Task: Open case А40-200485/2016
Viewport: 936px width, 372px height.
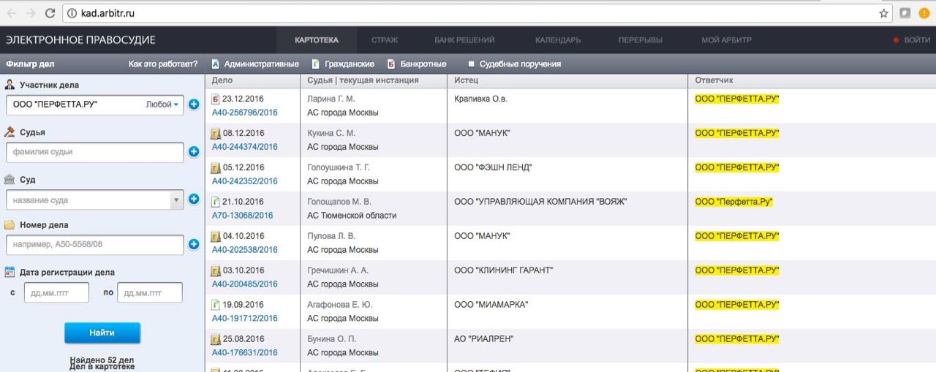Action: point(245,284)
